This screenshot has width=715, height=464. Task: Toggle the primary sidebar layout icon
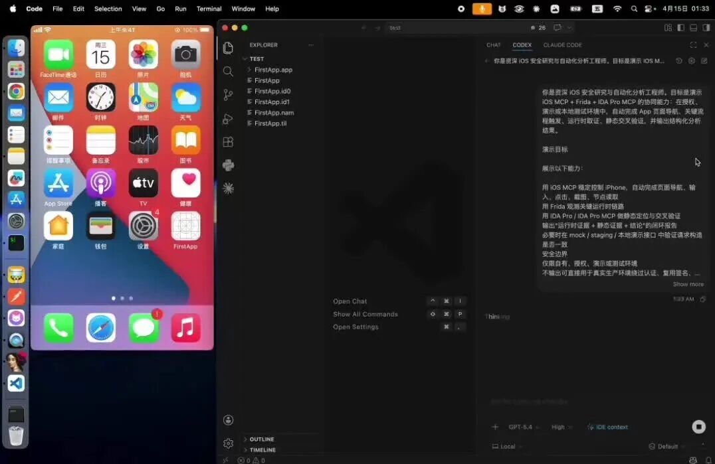pyautogui.click(x=681, y=28)
